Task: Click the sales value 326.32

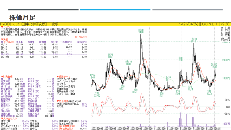Action: tap(19, 49)
